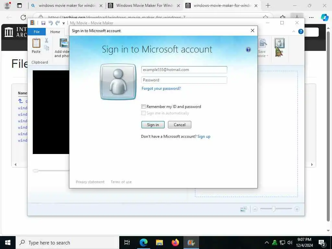Open File Explorer from the taskbar

160,243
